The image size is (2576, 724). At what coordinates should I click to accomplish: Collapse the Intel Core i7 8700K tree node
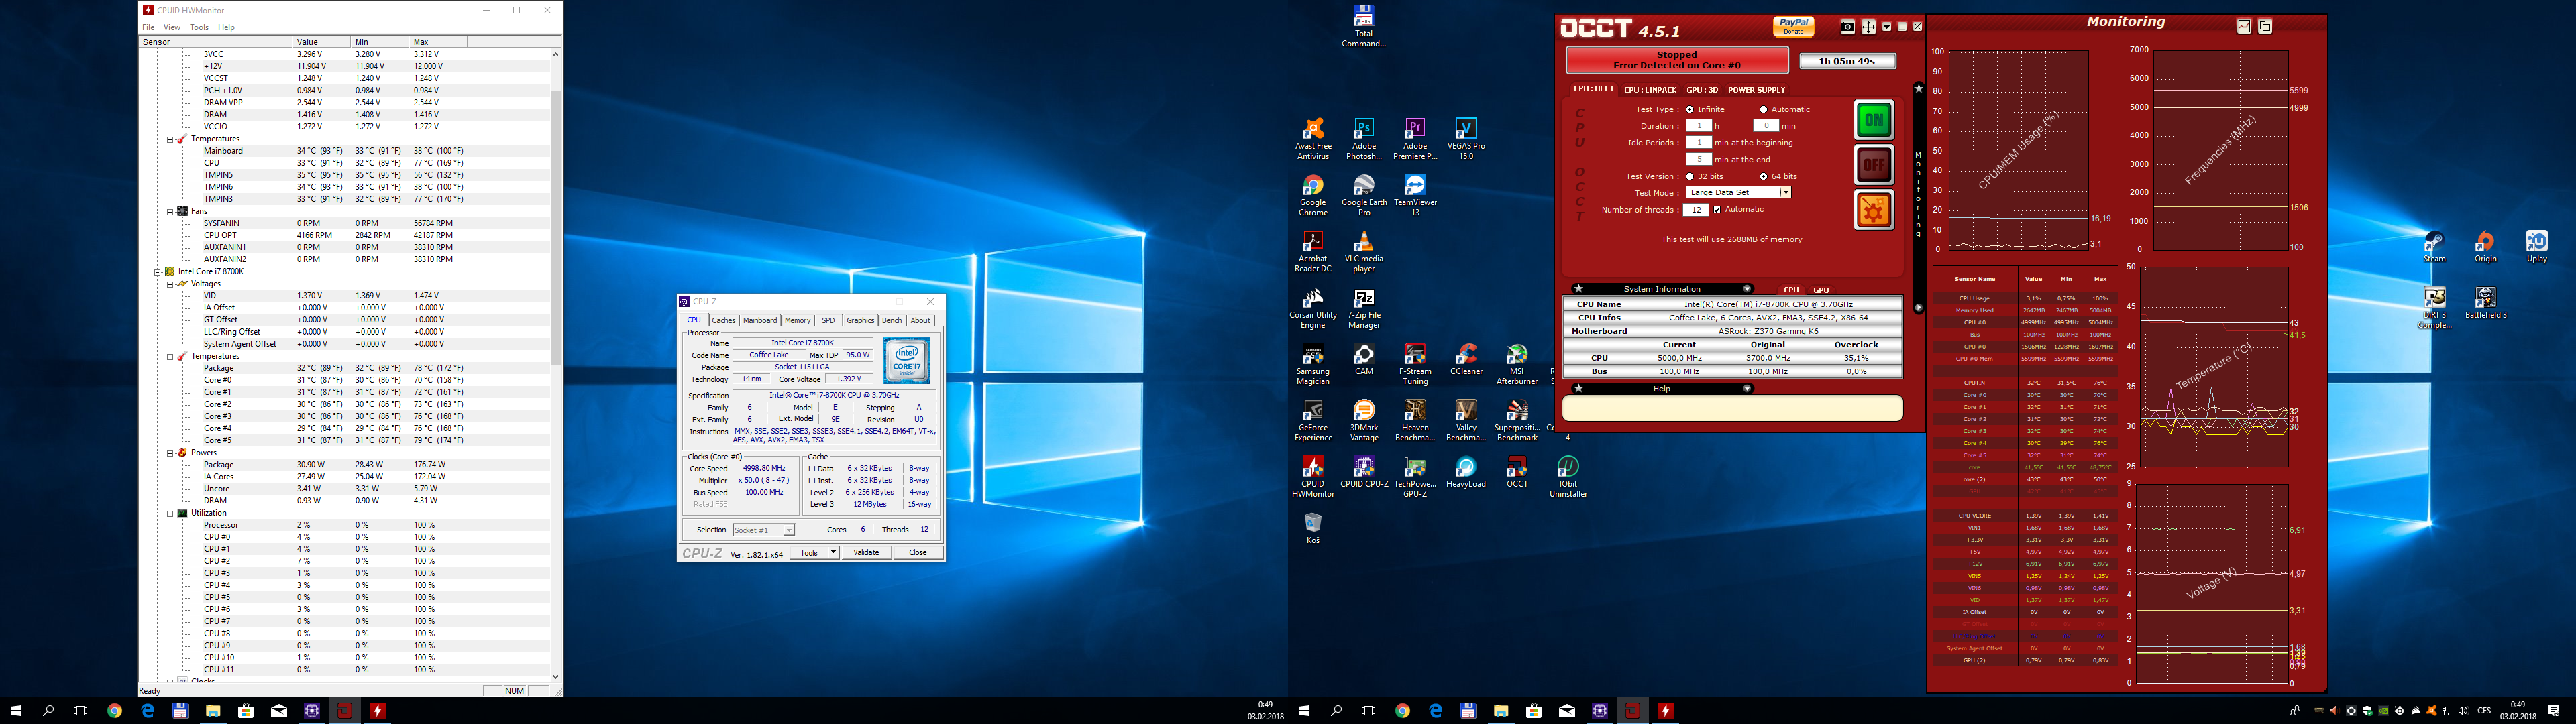tap(158, 272)
